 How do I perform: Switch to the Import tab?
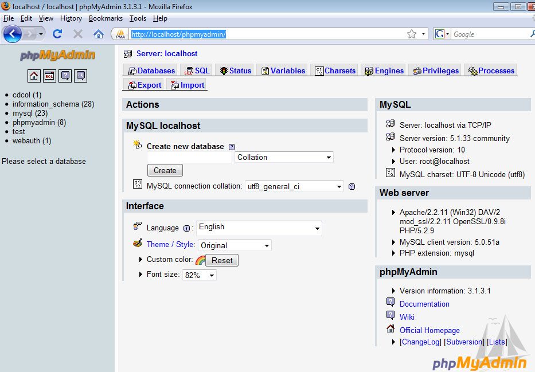pyautogui.click(x=188, y=85)
